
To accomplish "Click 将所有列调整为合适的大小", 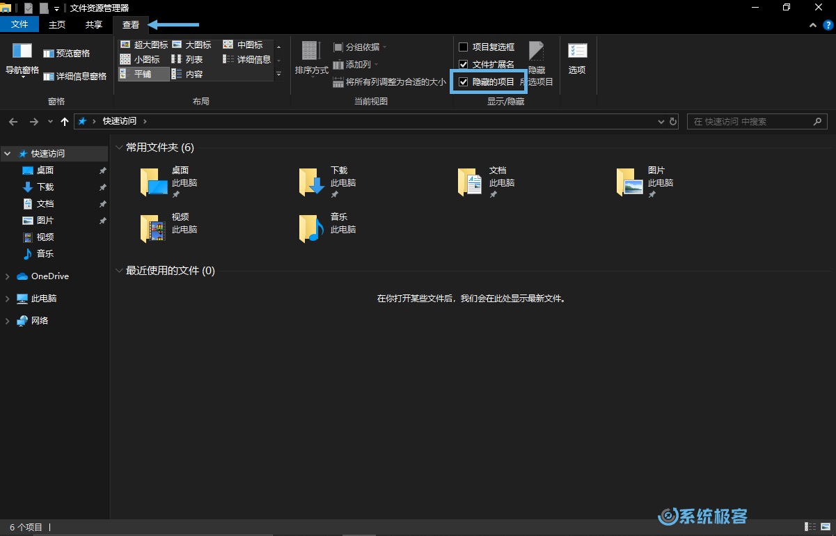I will pos(390,82).
